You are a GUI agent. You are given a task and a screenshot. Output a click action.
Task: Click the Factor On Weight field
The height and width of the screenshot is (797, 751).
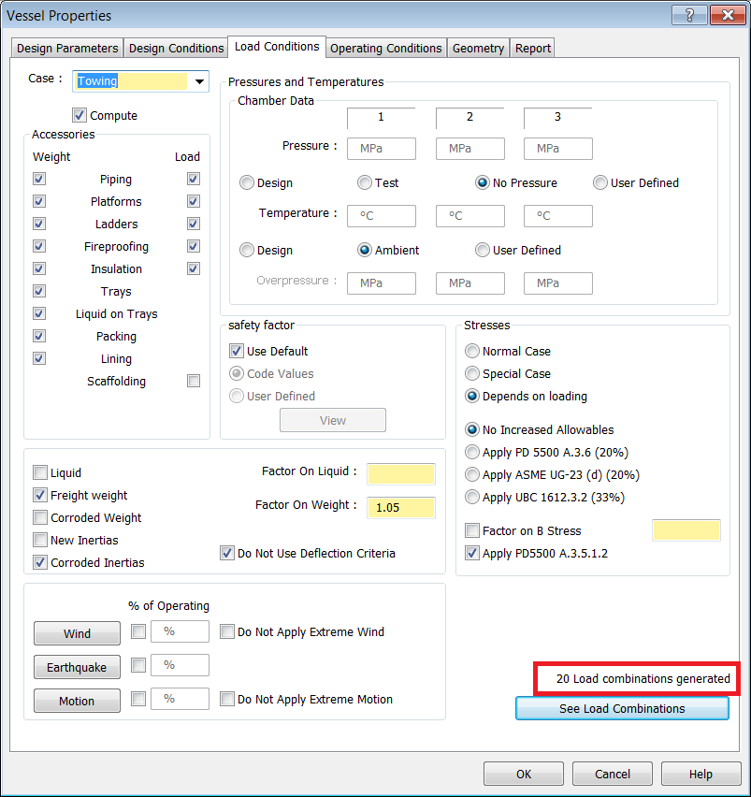click(x=401, y=508)
